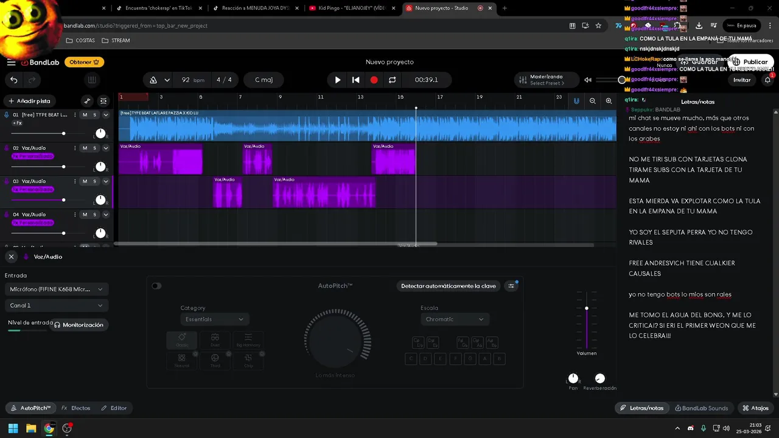Click the Monitorización headphone button
The image size is (779, 438).
[79, 325]
